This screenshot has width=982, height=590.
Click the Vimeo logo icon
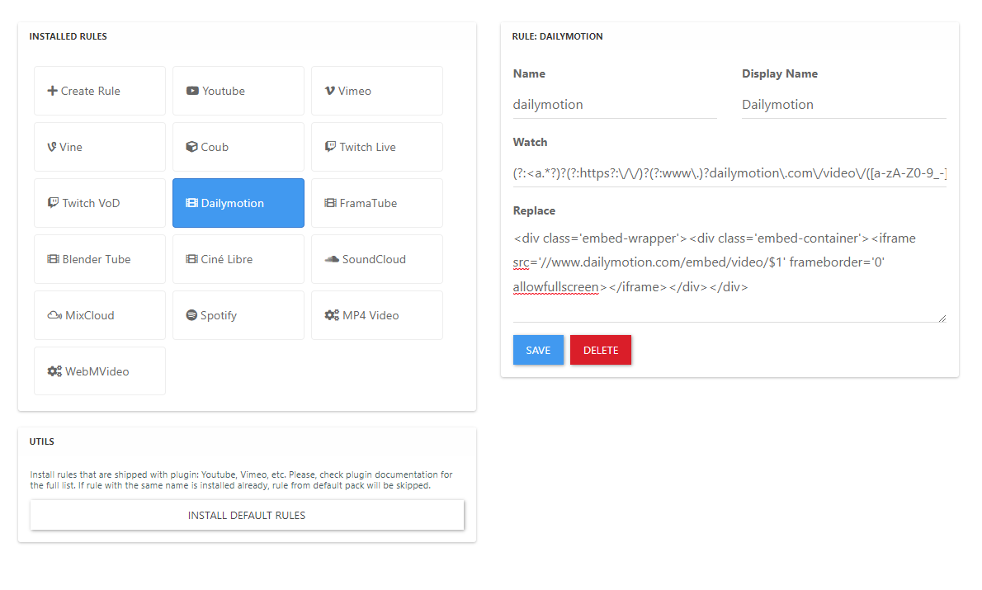tap(329, 91)
